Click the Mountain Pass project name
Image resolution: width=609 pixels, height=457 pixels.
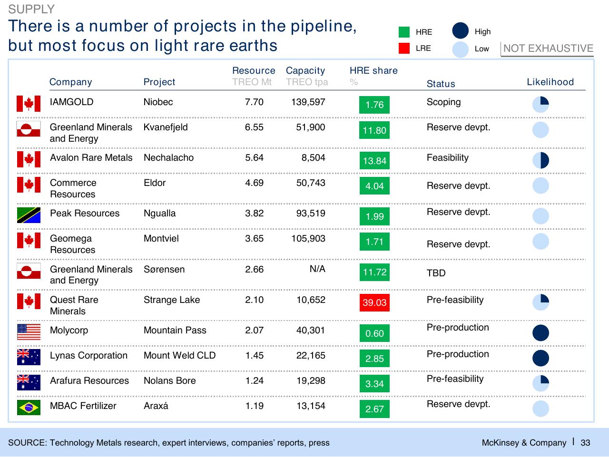coord(175,330)
